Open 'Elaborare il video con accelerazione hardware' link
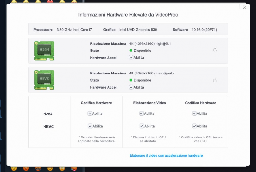The image size is (256, 172). 166,155
